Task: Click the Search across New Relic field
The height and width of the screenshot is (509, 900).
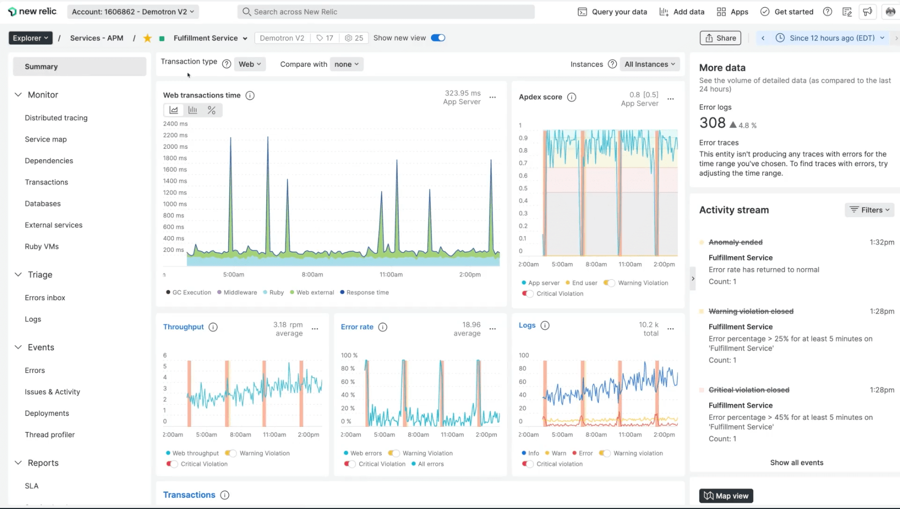Action: click(386, 12)
